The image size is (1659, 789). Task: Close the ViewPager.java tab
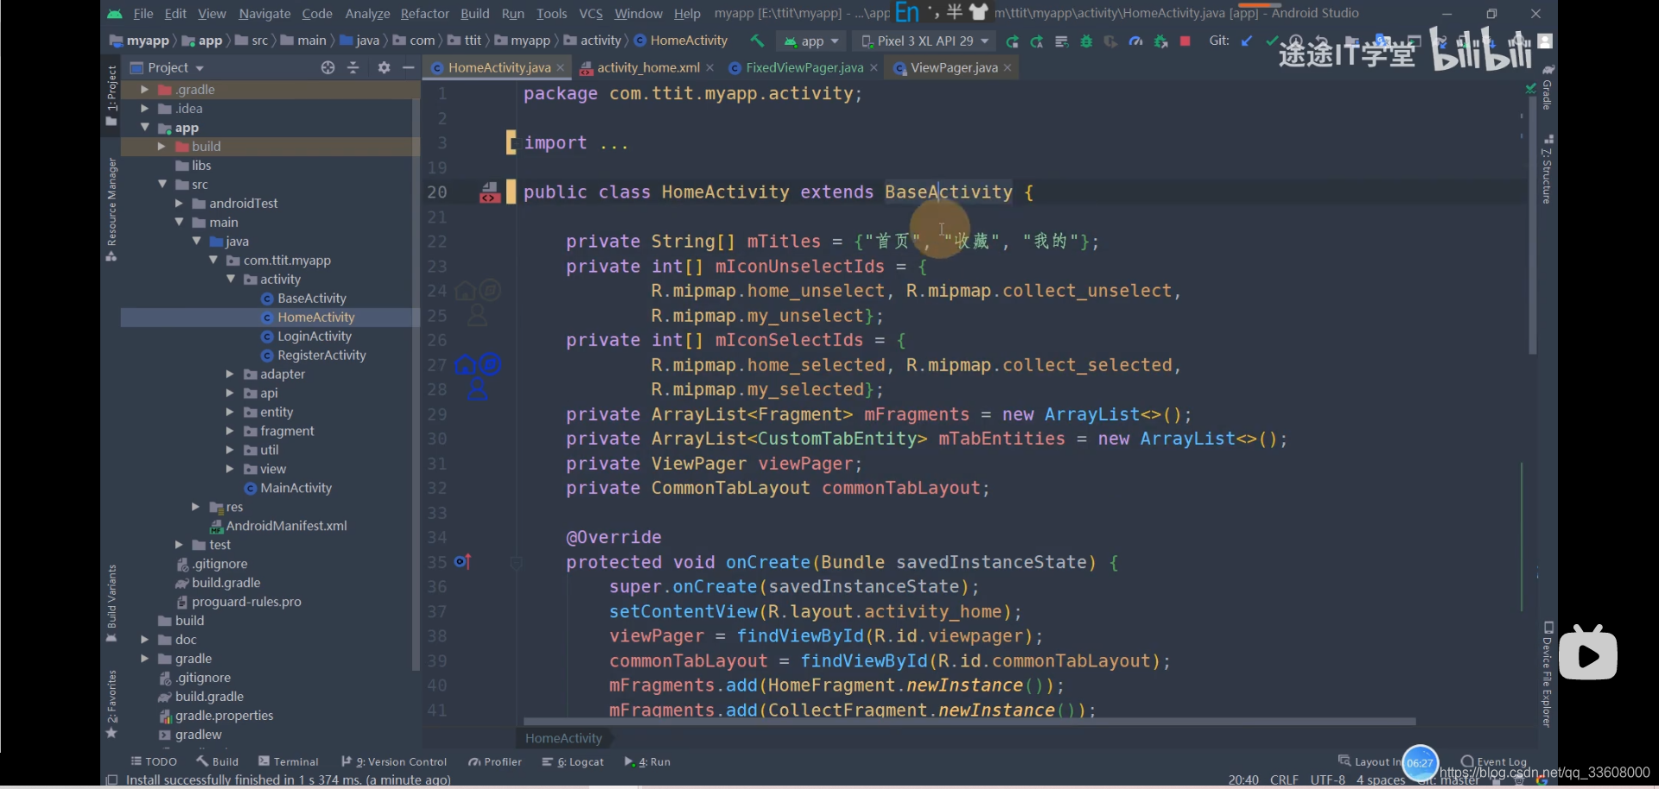[1007, 67]
